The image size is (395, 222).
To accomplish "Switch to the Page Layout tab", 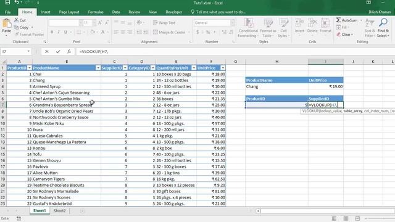I will click(69, 12).
